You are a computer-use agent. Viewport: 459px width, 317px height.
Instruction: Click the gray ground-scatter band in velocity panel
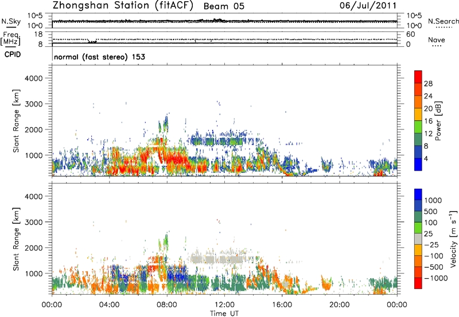pos(217,259)
